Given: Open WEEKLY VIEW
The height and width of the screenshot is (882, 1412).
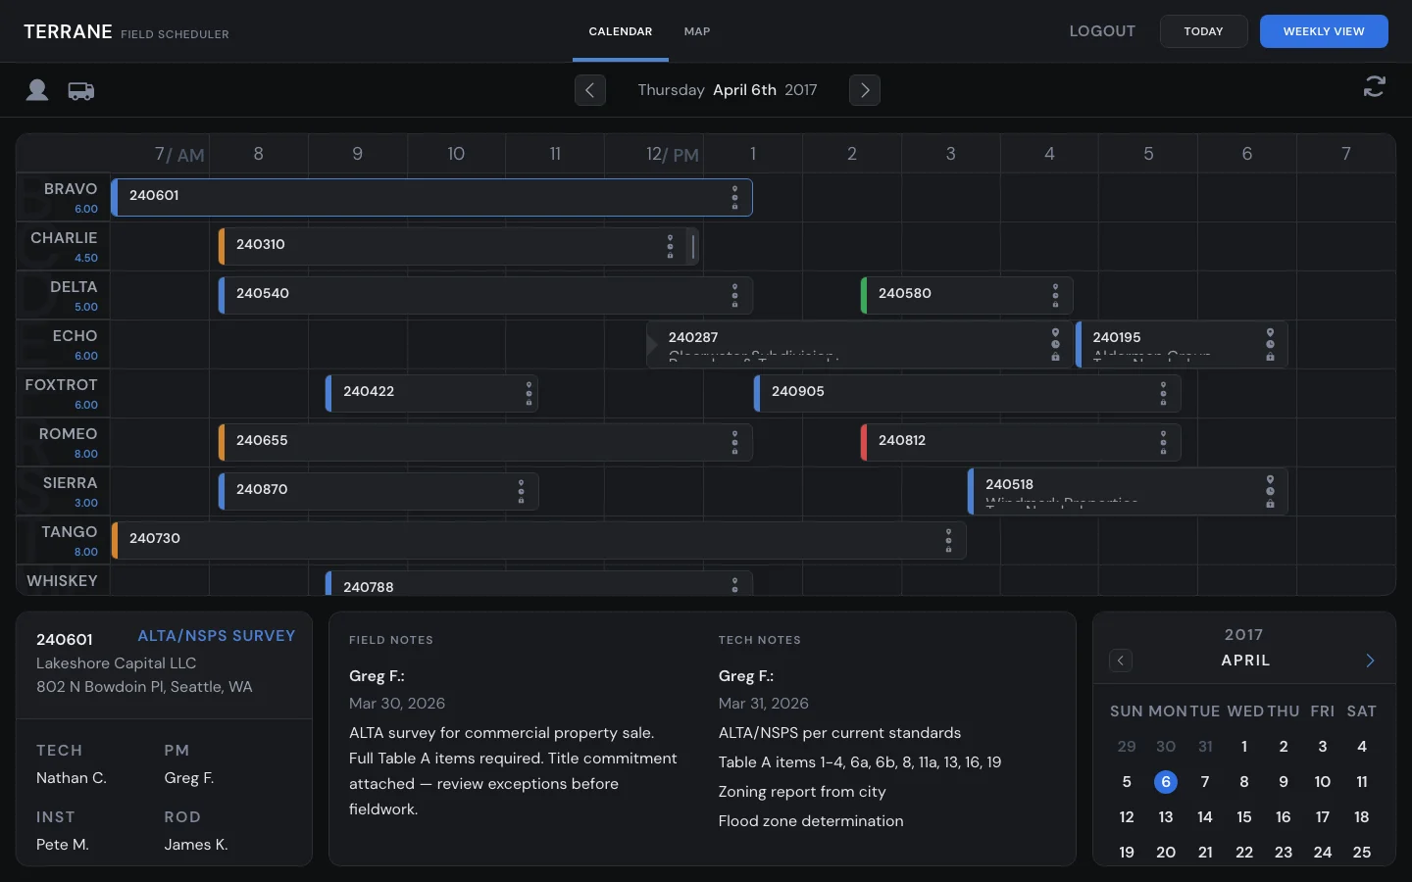Looking at the screenshot, I should (x=1324, y=31).
